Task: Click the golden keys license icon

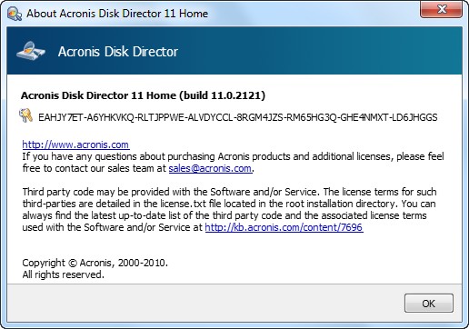Action: click(26, 115)
